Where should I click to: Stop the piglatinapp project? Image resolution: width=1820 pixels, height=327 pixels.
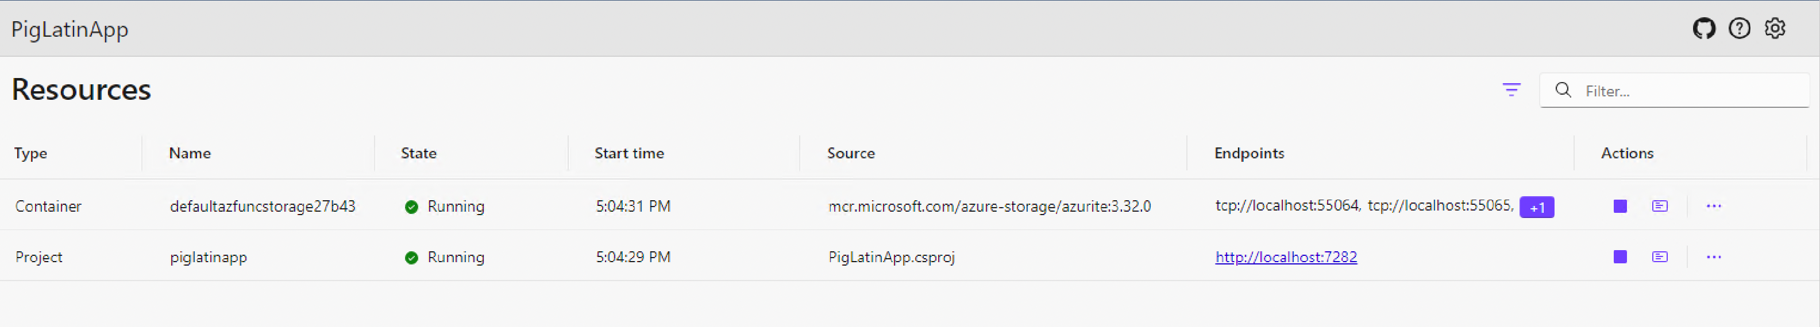pyautogui.click(x=1620, y=257)
